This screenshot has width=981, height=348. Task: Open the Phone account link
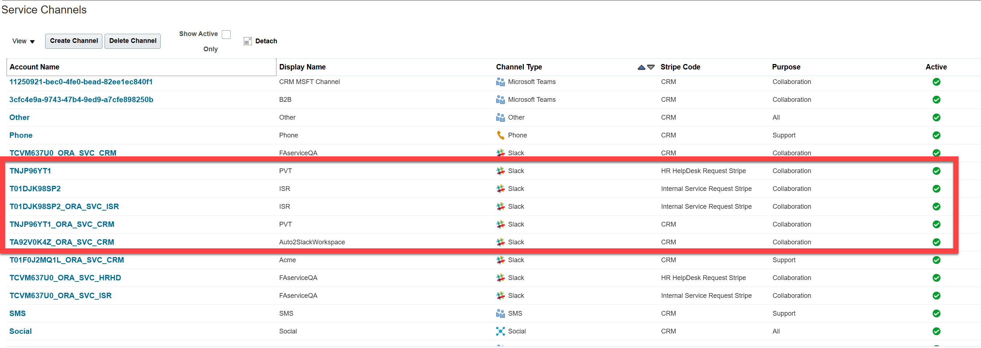21,135
